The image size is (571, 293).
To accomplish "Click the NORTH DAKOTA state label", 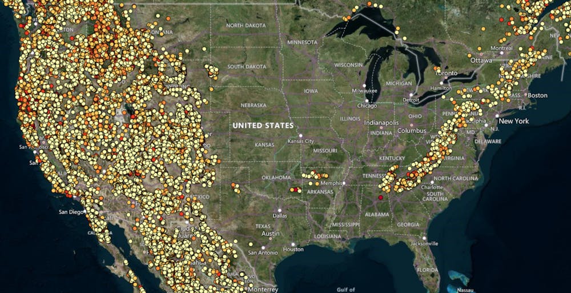I will 246,26.
